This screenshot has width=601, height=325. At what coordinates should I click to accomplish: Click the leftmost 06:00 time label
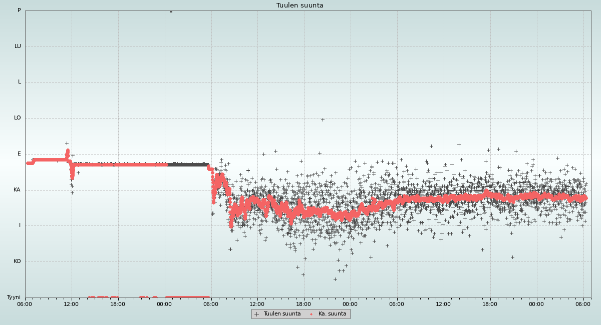point(25,304)
